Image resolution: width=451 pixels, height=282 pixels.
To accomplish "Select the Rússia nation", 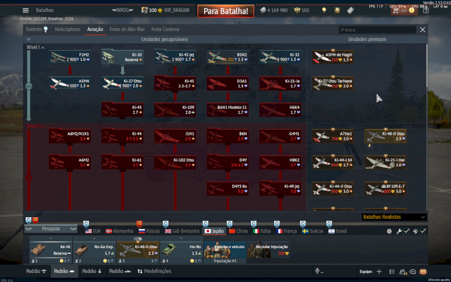I will click(149, 231).
